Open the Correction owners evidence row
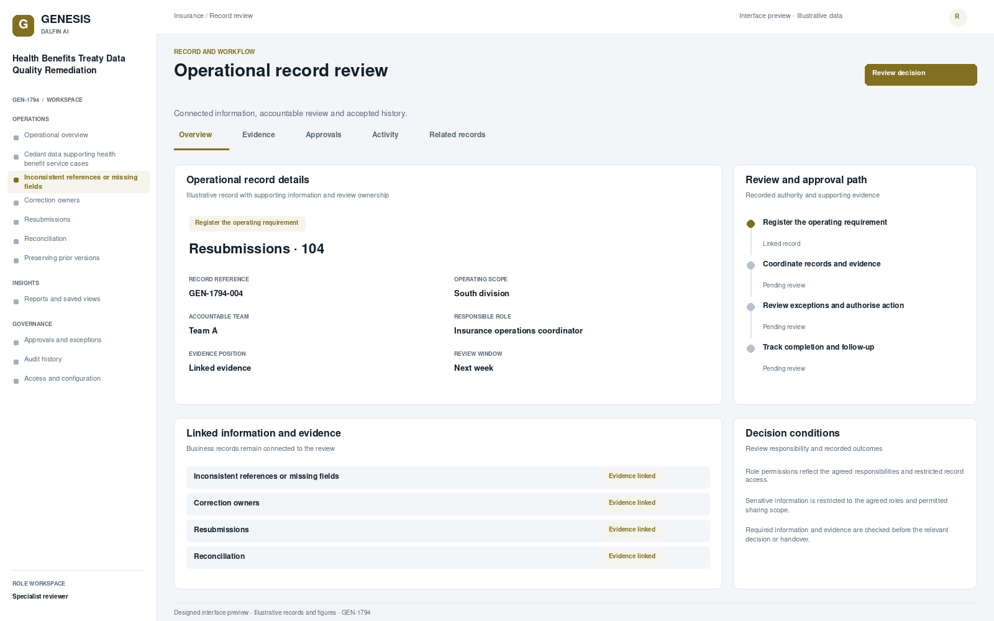Image resolution: width=994 pixels, height=621 pixels. pyautogui.click(x=448, y=504)
